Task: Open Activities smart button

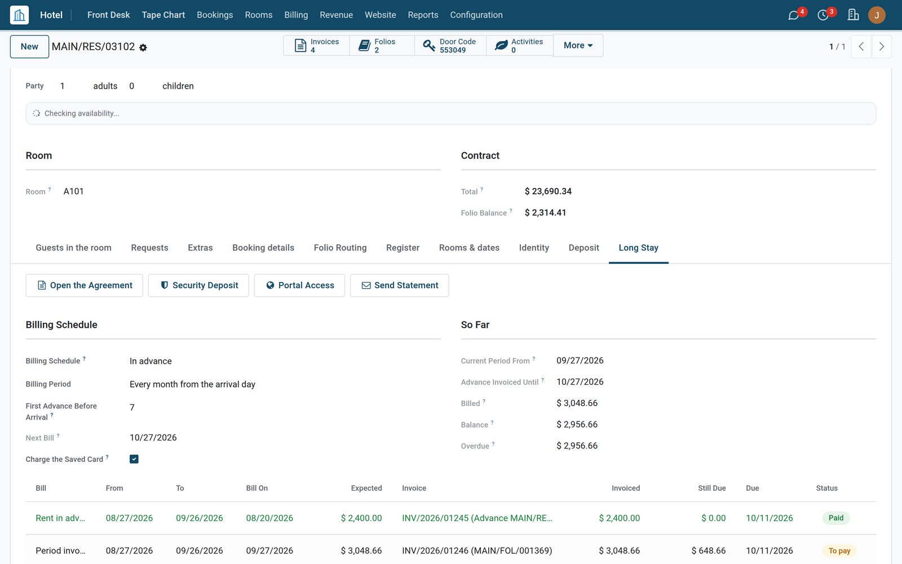Action: [x=519, y=46]
